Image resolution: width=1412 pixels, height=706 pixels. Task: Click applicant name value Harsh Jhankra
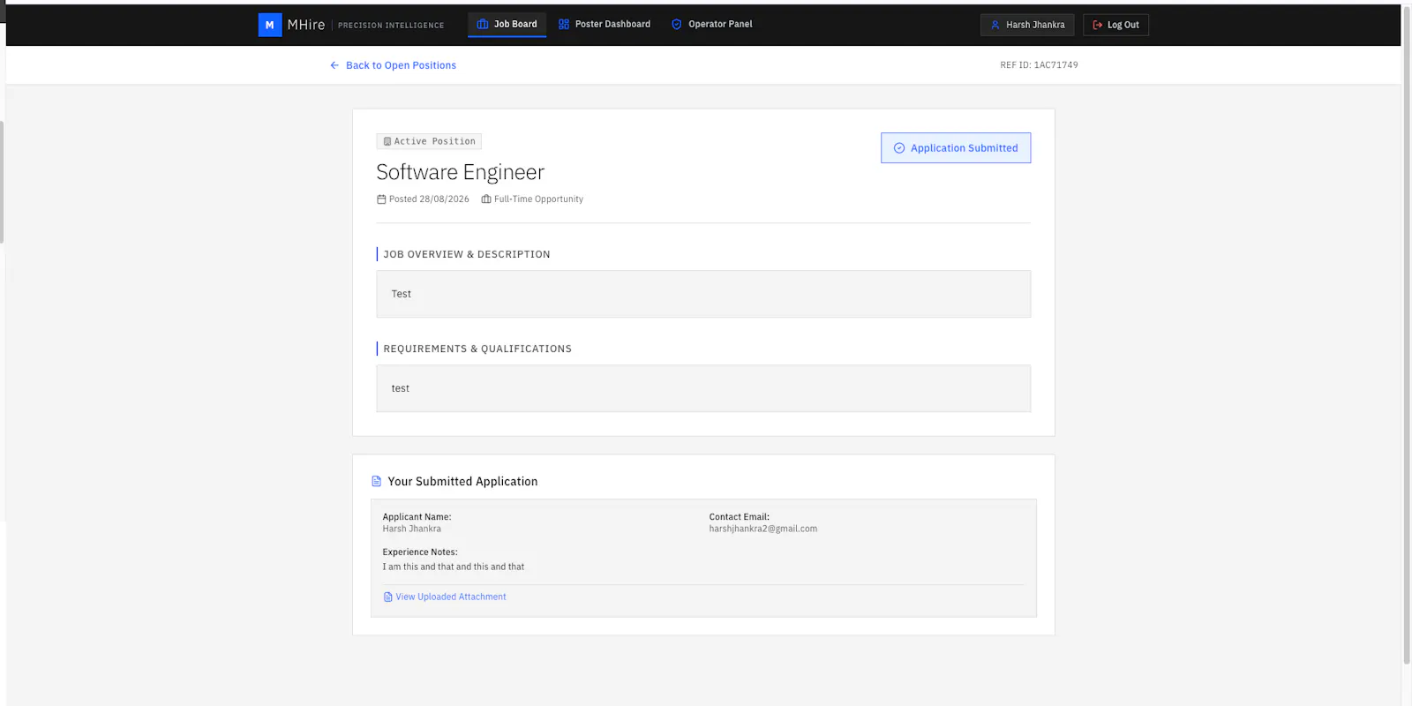click(x=412, y=529)
